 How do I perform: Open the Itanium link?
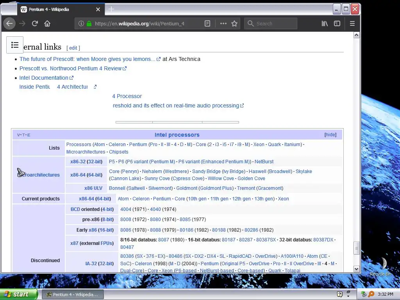[x=292, y=145]
